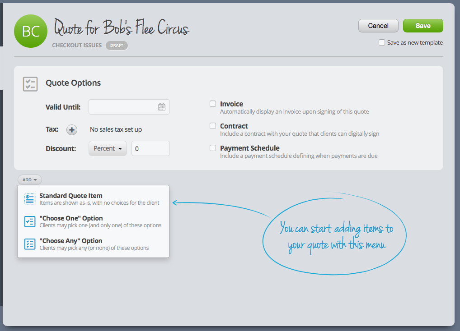Click the "Choose Any" Option icon

pos(30,244)
